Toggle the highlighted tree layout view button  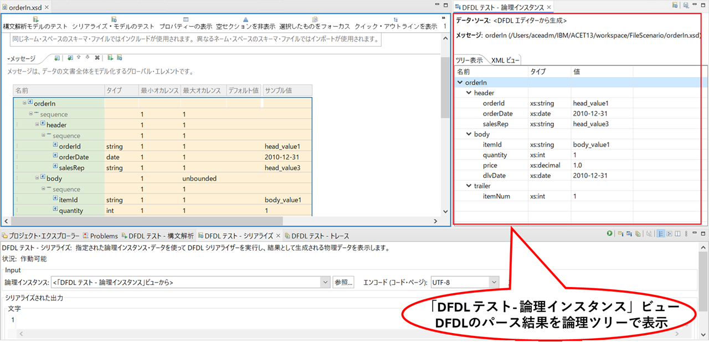tap(661, 234)
